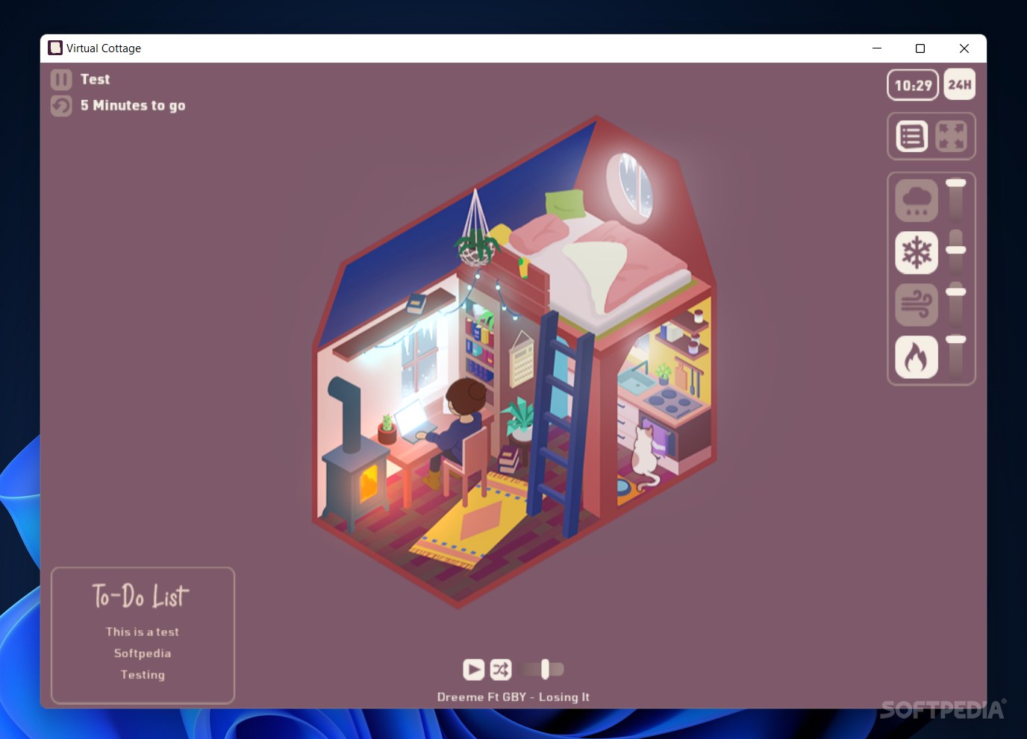This screenshot has height=739, width=1027.
Task: Select the 'Softpedia' to-do item
Action: [x=143, y=653]
